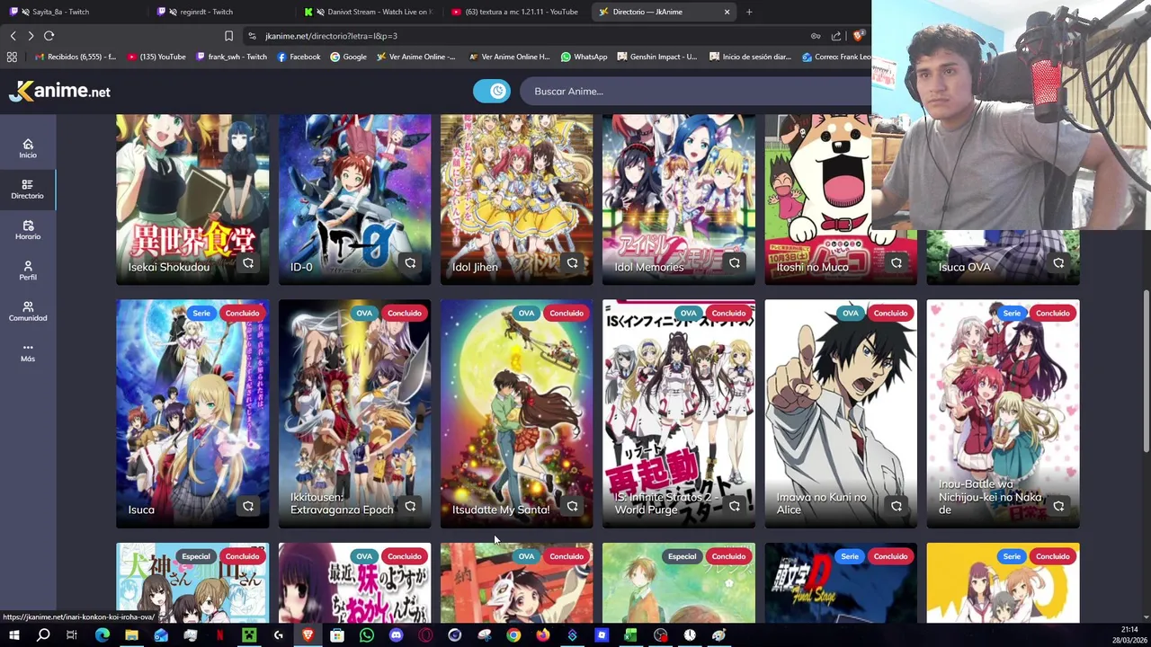Open Minecraft from the taskbar

[249, 635]
